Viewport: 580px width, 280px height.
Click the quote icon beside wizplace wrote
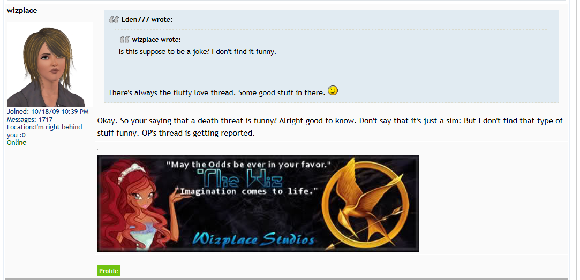(125, 40)
